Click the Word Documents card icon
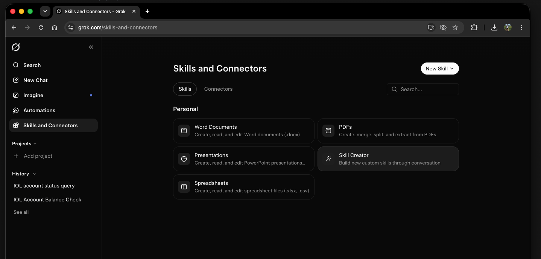Image resolution: width=541 pixels, height=259 pixels. point(184,131)
